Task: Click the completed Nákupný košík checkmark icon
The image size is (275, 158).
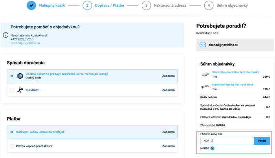Action: click(x=31, y=5)
